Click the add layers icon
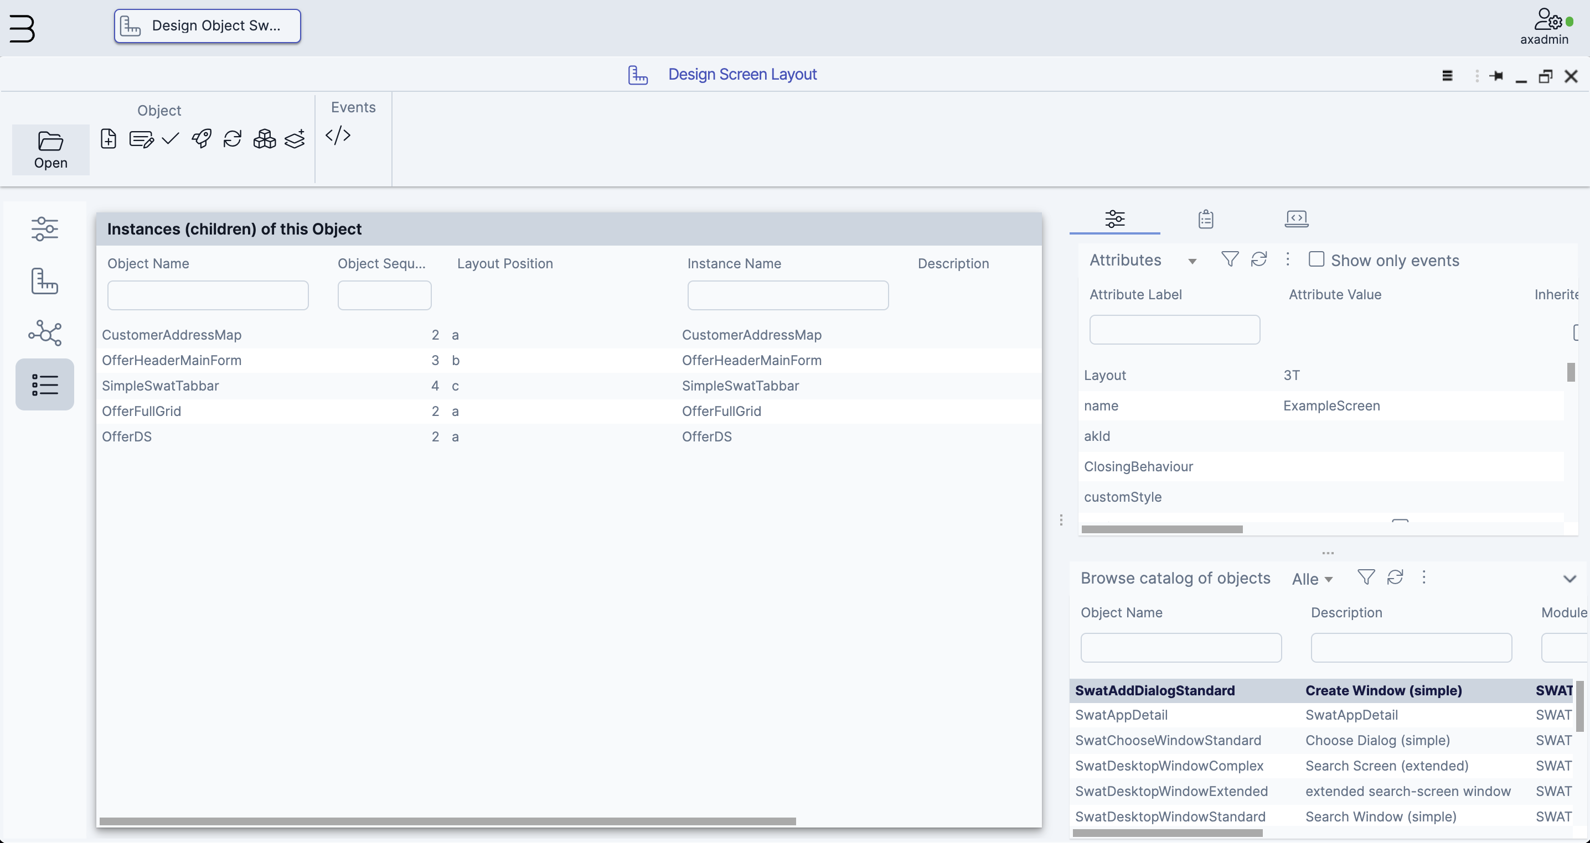 pyautogui.click(x=295, y=138)
